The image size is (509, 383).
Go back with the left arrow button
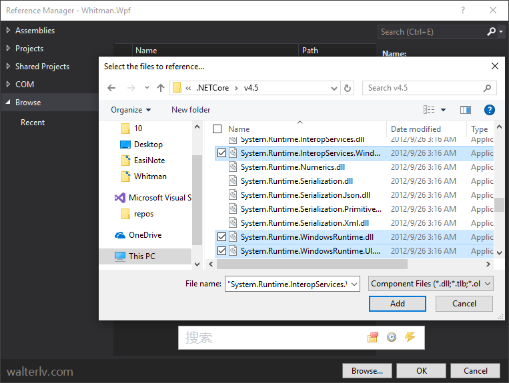[111, 88]
